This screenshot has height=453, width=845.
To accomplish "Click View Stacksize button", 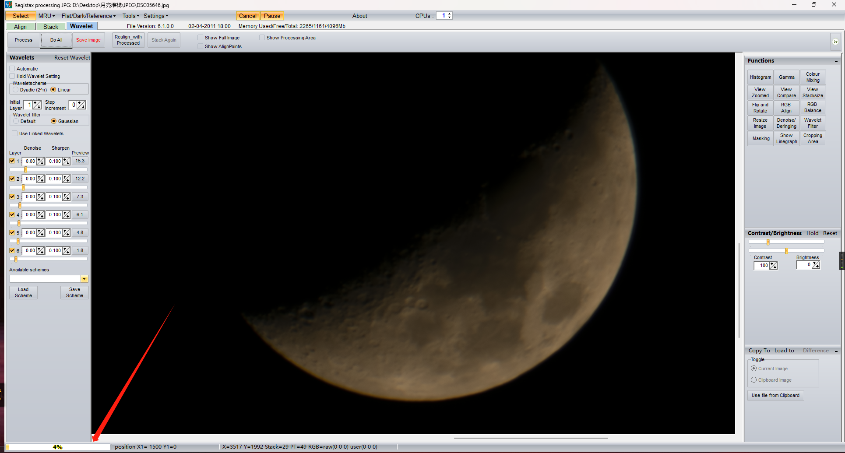I will (x=813, y=92).
